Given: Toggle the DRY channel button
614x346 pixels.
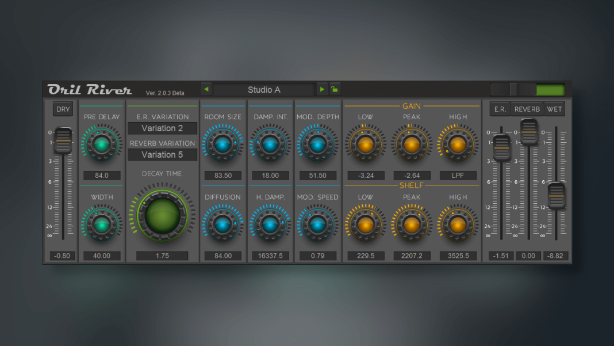Looking at the screenshot, I should (x=63, y=108).
